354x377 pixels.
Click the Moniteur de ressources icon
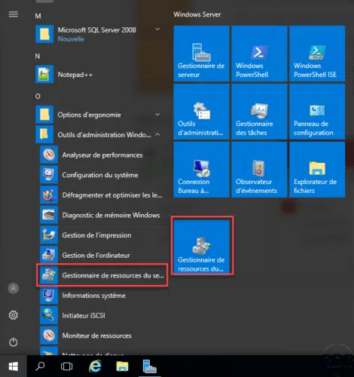click(x=49, y=336)
